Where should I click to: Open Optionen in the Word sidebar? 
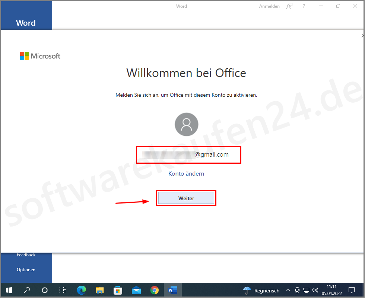pos(26,270)
